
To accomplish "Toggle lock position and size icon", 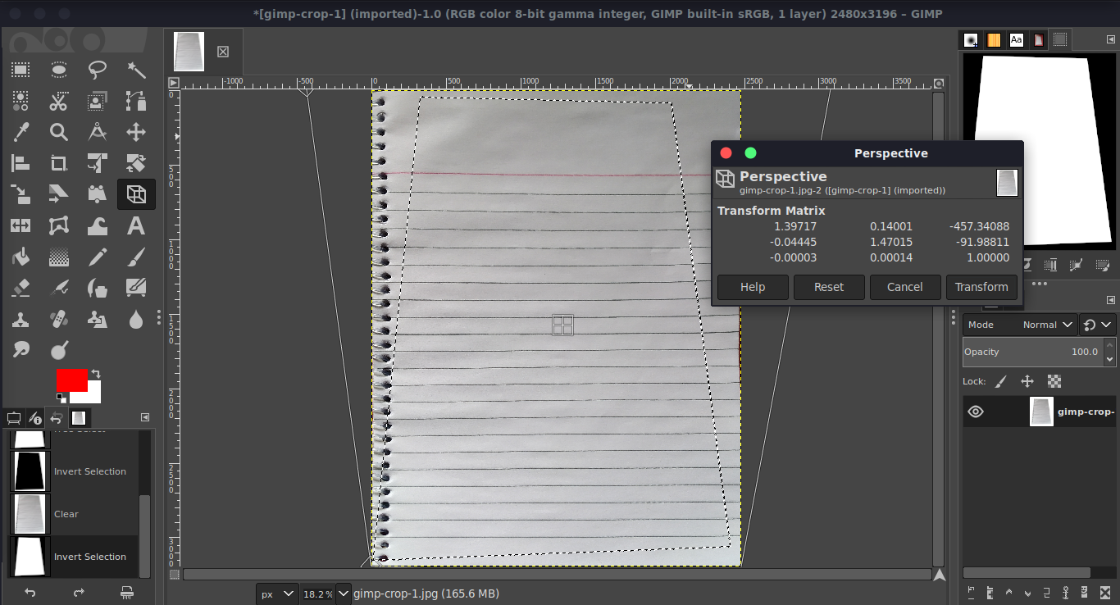I will (1027, 381).
